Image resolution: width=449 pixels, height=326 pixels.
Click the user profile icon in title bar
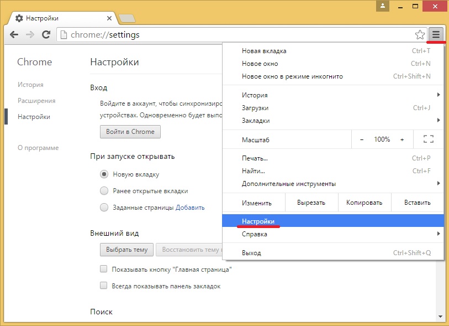pos(383,6)
